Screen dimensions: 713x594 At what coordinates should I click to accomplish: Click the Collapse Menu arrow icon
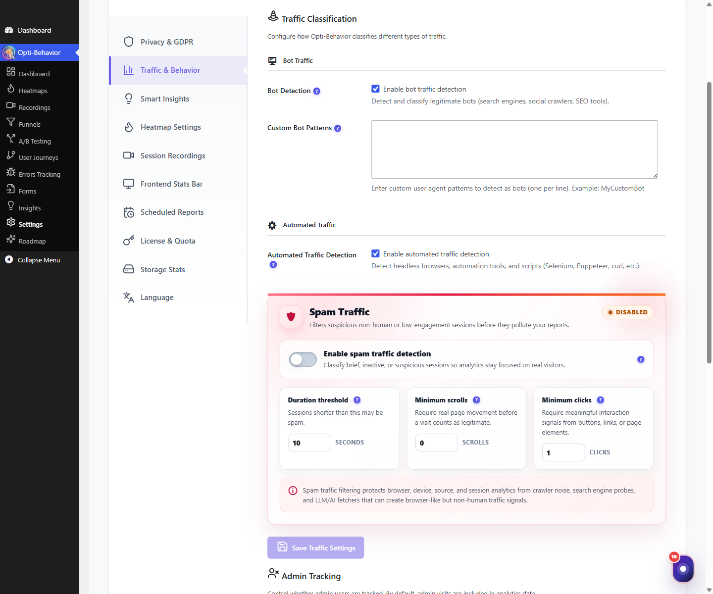tap(9, 259)
